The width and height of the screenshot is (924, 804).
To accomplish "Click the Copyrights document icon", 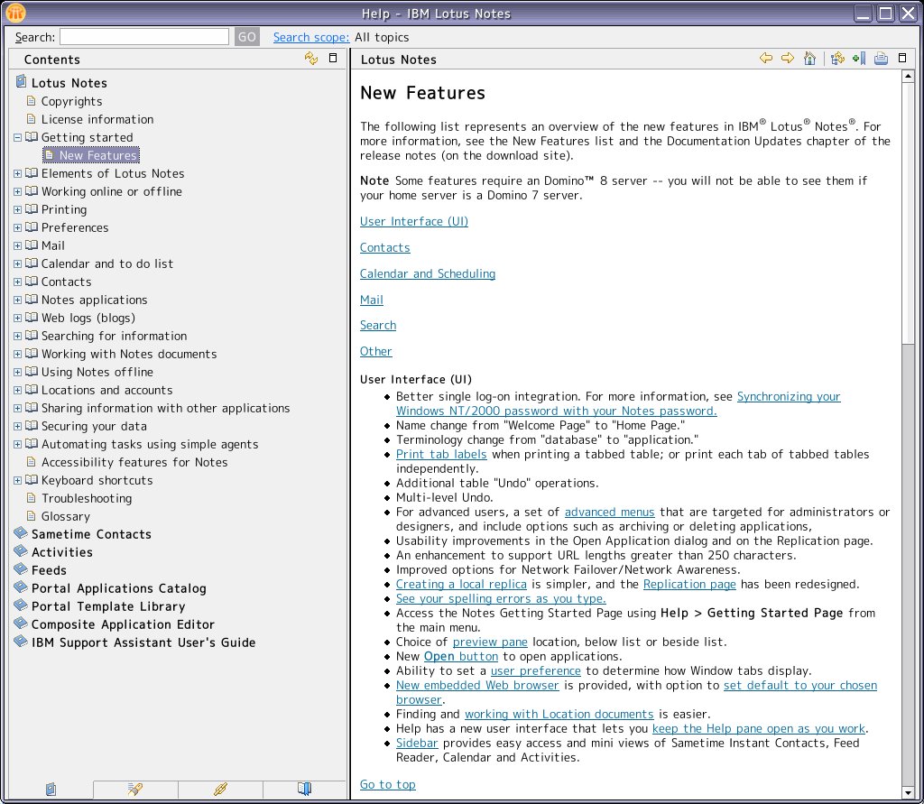I will [x=32, y=101].
